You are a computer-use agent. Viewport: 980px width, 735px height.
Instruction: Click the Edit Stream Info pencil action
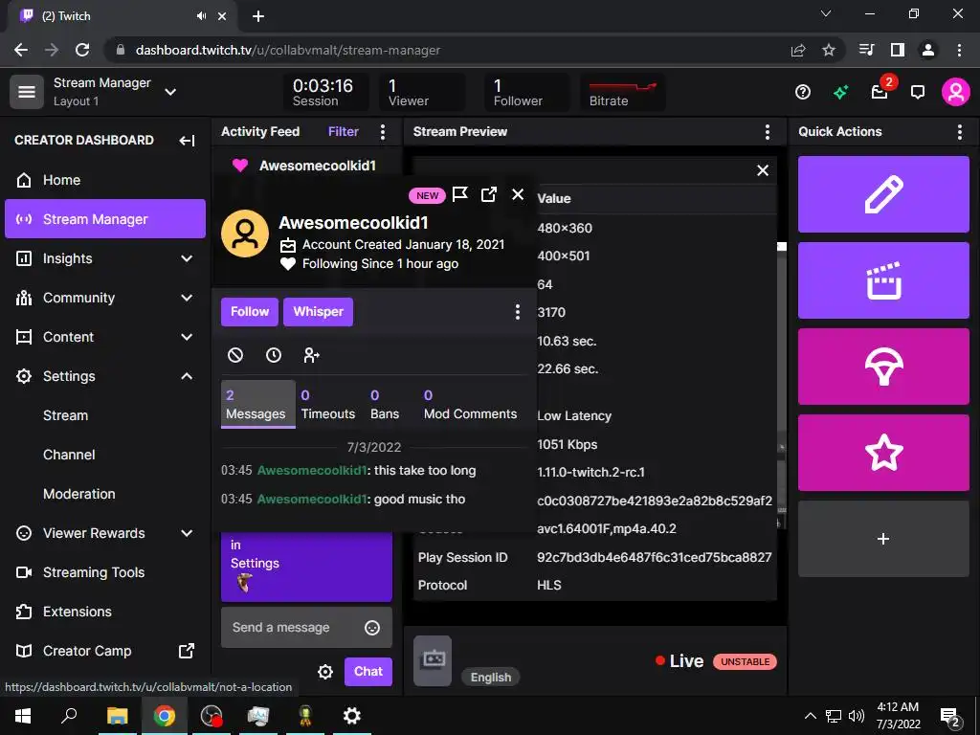tap(883, 194)
